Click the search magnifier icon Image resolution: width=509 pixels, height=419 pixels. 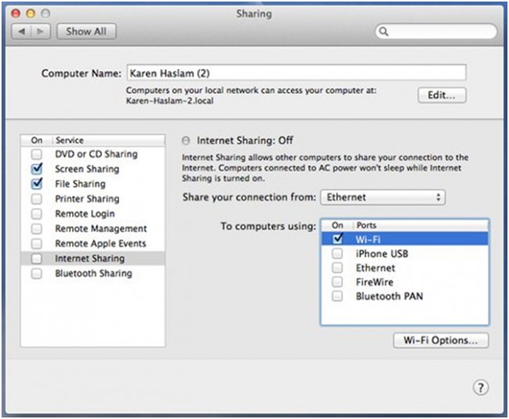[x=384, y=32]
